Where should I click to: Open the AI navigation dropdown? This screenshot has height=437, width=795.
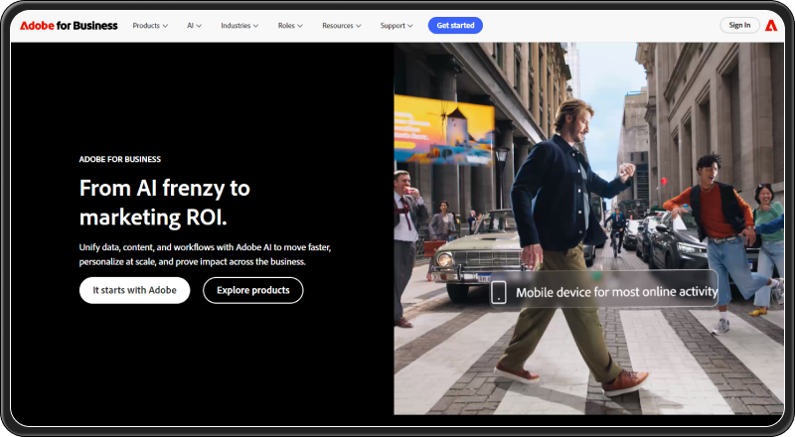pos(195,25)
